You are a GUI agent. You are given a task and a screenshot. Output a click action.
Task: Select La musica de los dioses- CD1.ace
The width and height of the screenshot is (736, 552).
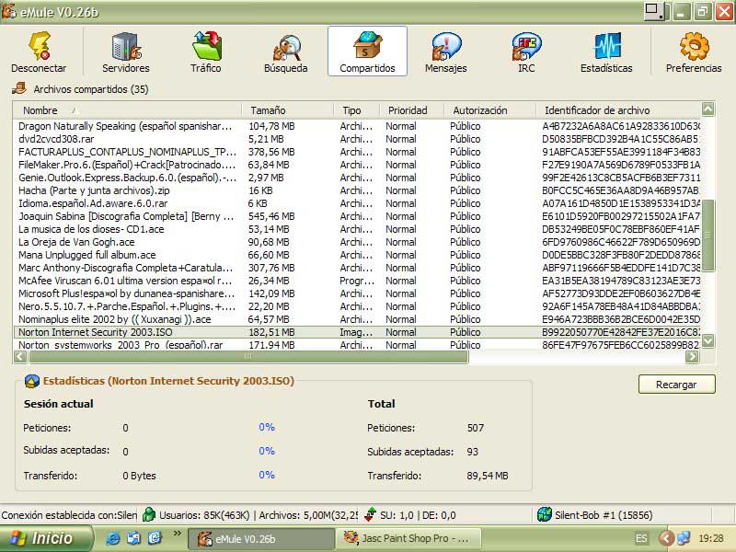click(x=357, y=229)
